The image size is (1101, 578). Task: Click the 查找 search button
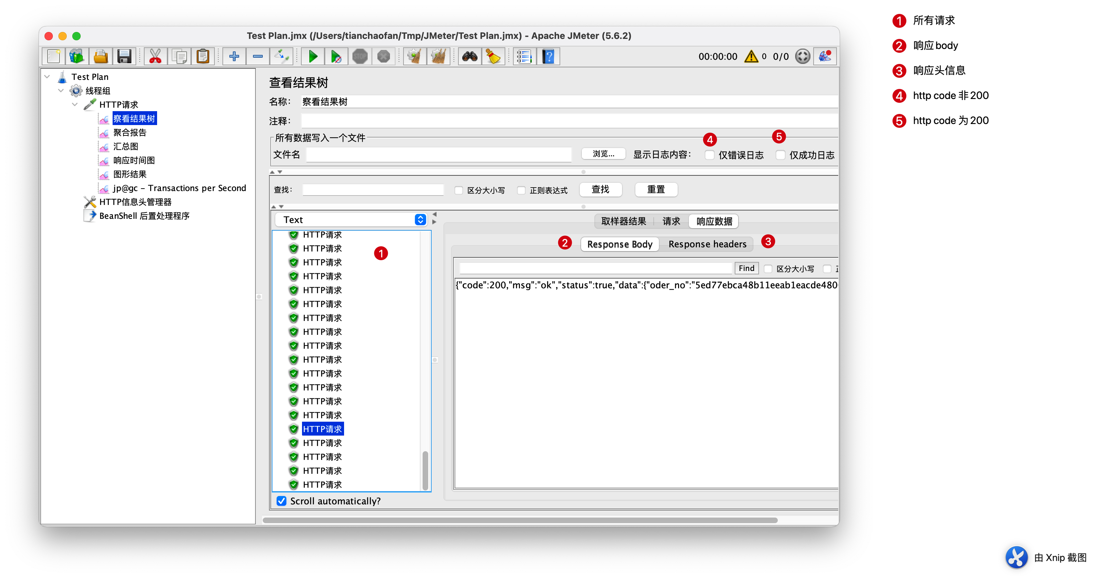click(601, 189)
